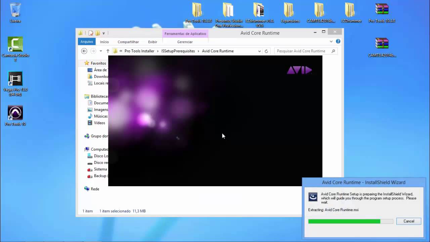The image size is (430, 242).
Task: Go up one folder level in Explorer
Action: pyautogui.click(x=108, y=51)
